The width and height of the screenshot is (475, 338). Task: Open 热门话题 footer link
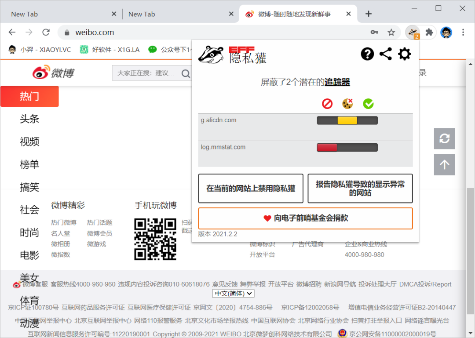(x=100, y=222)
